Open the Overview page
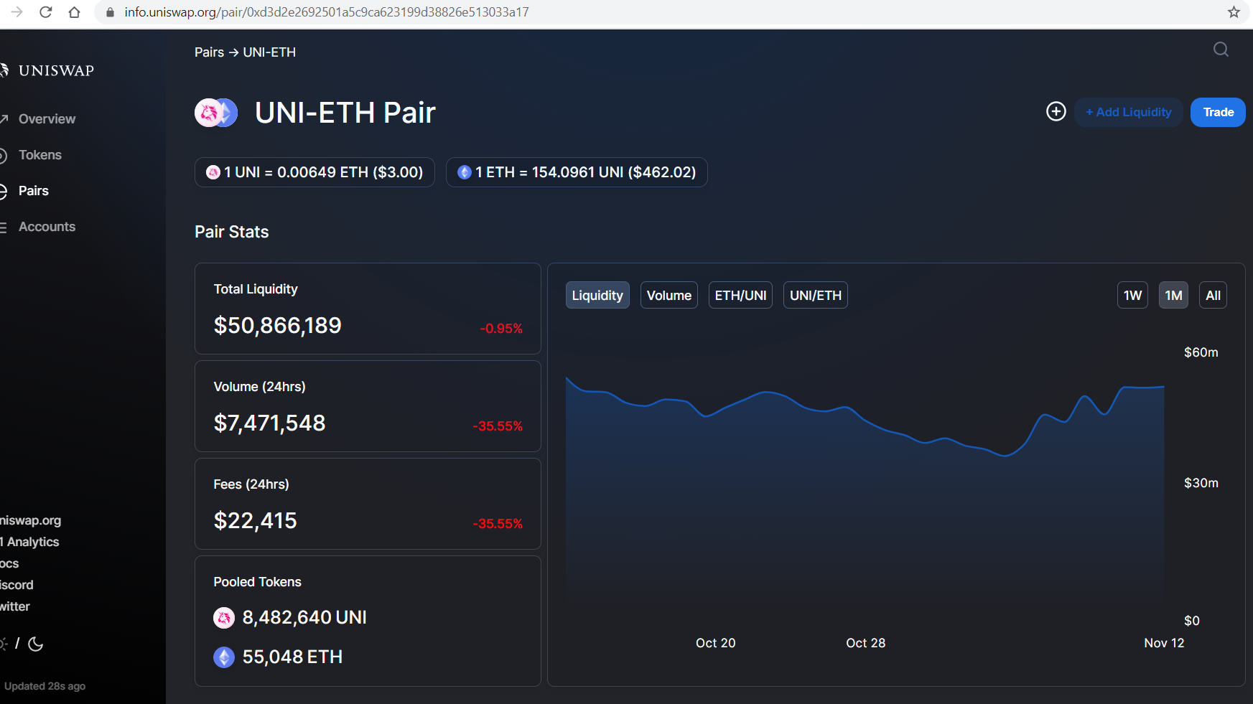The image size is (1253, 704). (47, 119)
